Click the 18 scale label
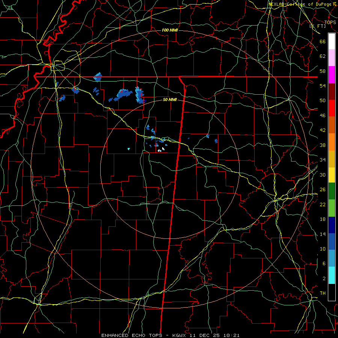The image size is (338, 338). (x=323, y=219)
